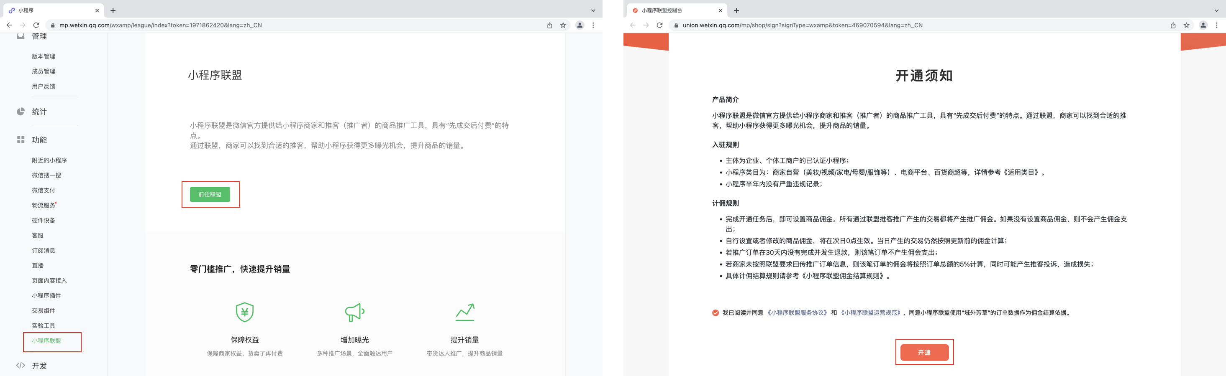Click the 开发 code sidebar icon
Image resolution: width=1226 pixels, height=376 pixels.
click(21, 366)
